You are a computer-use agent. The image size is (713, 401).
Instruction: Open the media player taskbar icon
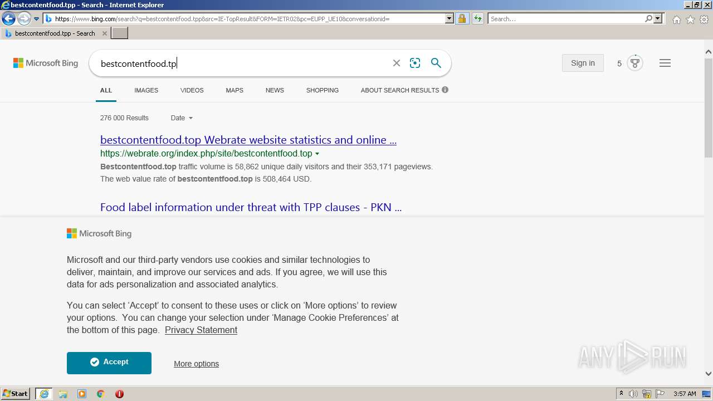pyautogui.click(x=82, y=394)
